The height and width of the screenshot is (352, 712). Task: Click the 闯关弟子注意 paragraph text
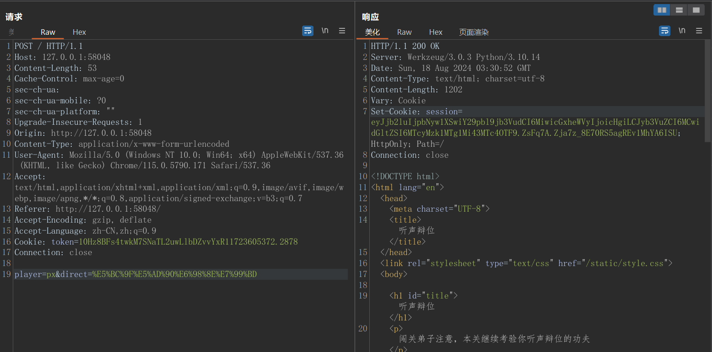[494, 339]
